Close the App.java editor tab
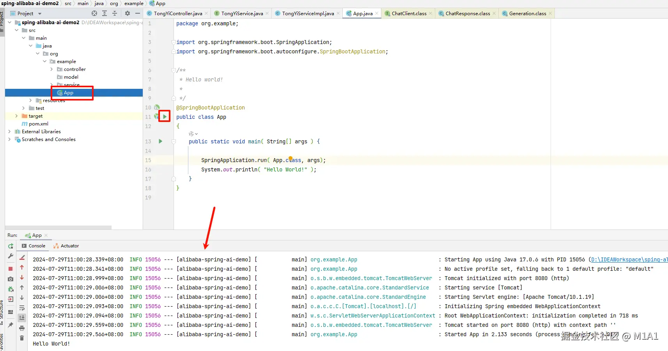This screenshot has width=668, height=351. point(377,14)
